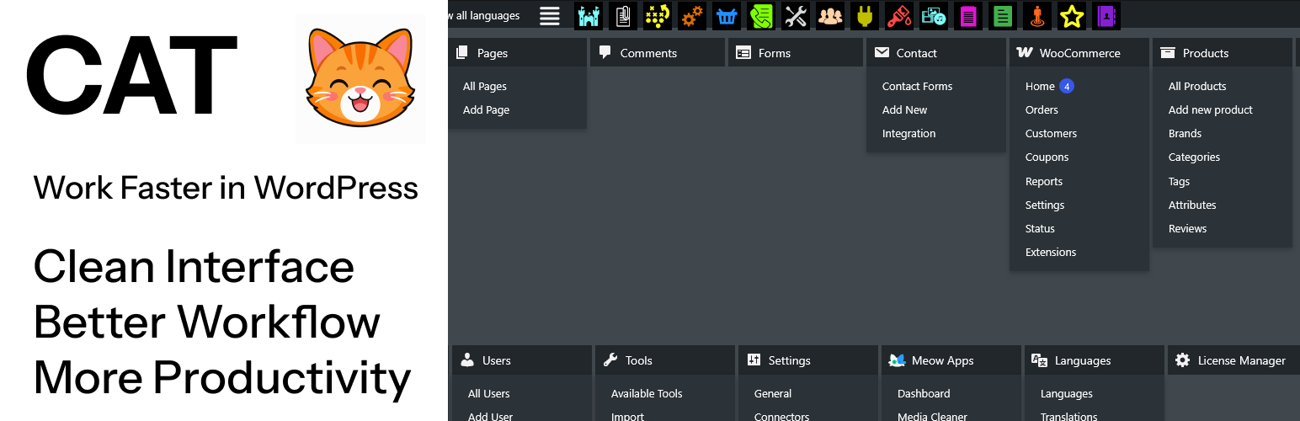Click the Pages header icon
1300x421 pixels.
pos(461,52)
